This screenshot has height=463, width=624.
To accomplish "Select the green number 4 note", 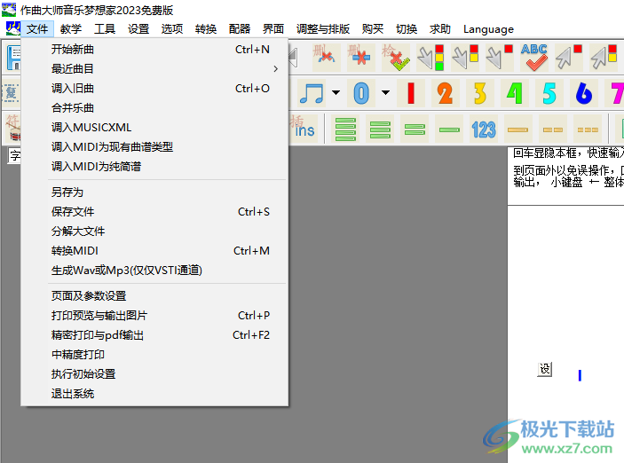I will [x=515, y=93].
